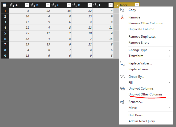This screenshot has height=127, width=176.
Task: Expand the Fill submenu arrow
Action: click(x=169, y=83)
